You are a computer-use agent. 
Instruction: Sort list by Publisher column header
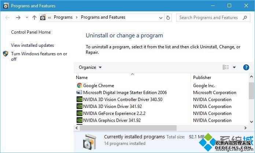(202, 78)
